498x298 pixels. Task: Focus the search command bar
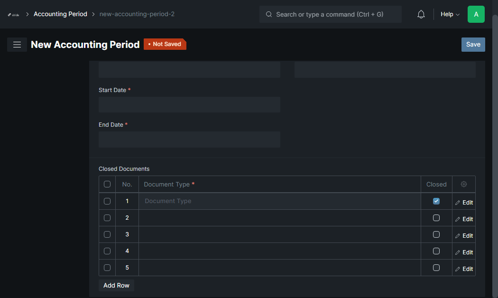click(x=330, y=14)
